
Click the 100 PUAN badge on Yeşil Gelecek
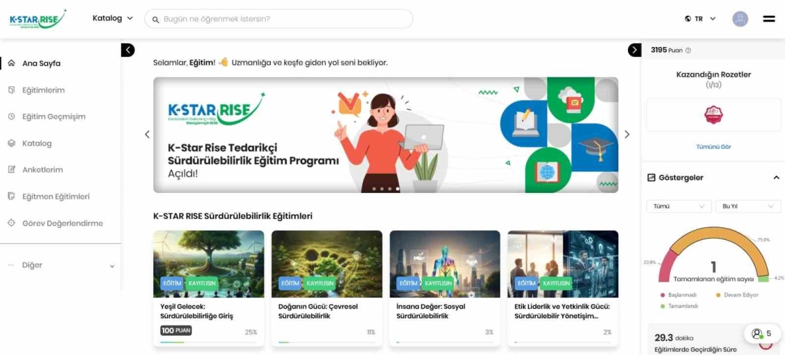point(176,331)
